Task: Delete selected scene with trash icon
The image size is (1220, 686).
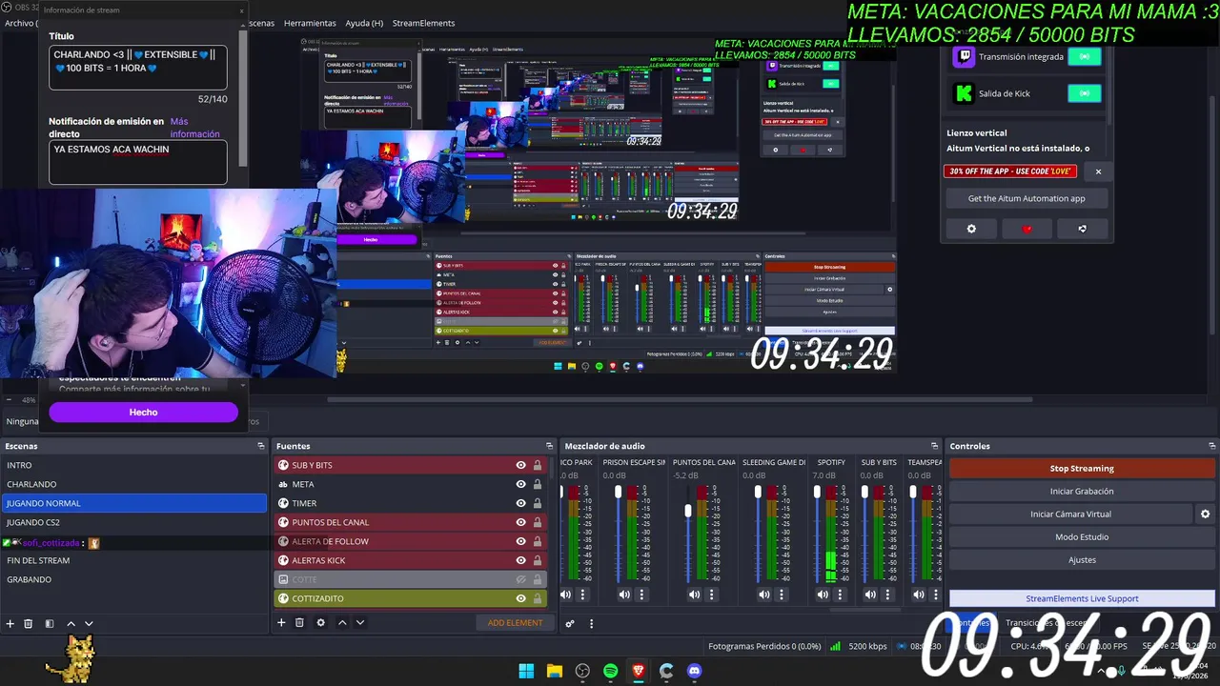Action: tap(29, 623)
